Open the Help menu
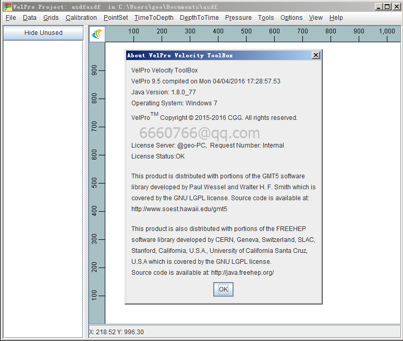The image size is (403, 341). pyautogui.click(x=336, y=18)
